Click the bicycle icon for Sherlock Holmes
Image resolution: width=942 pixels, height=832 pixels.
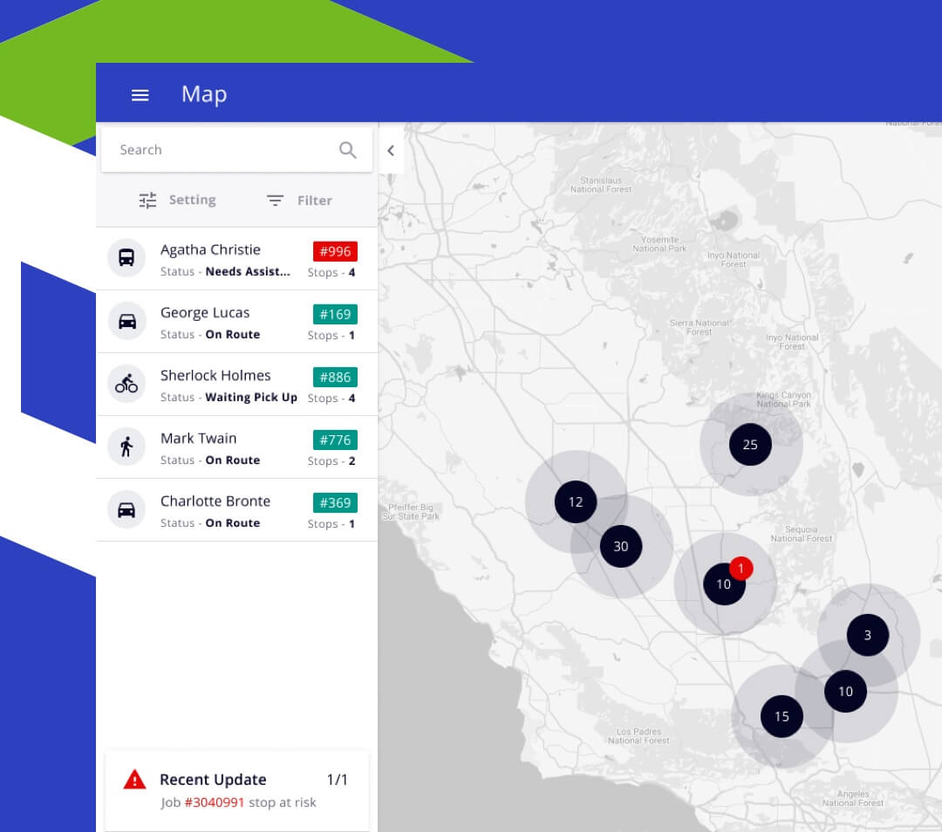click(x=126, y=384)
